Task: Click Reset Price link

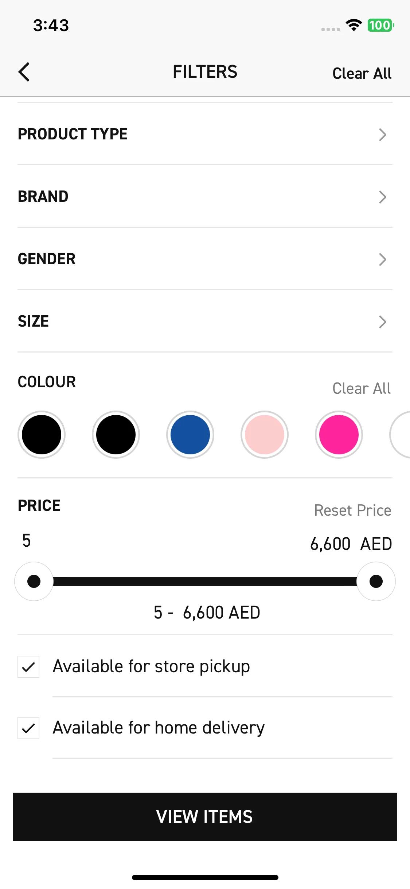Action: point(353,510)
